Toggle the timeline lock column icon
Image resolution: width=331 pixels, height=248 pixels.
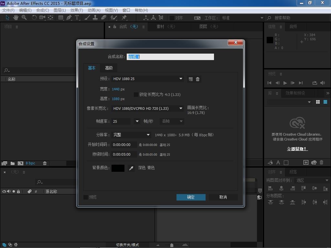(x=18, y=191)
